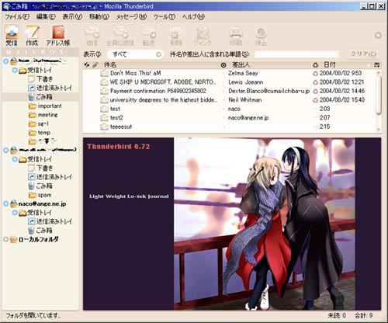Expand the ローカルフォルダ local folders node
This screenshot has height=323, width=388.
pos(5,239)
